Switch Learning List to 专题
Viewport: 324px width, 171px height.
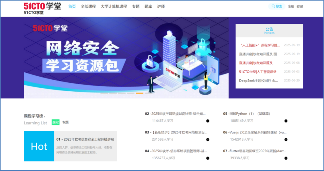pos(65,122)
